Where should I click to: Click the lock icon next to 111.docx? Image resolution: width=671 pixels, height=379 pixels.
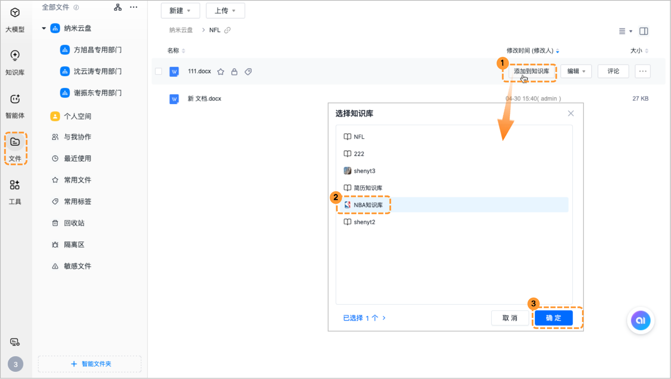pyautogui.click(x=234, y=71)
